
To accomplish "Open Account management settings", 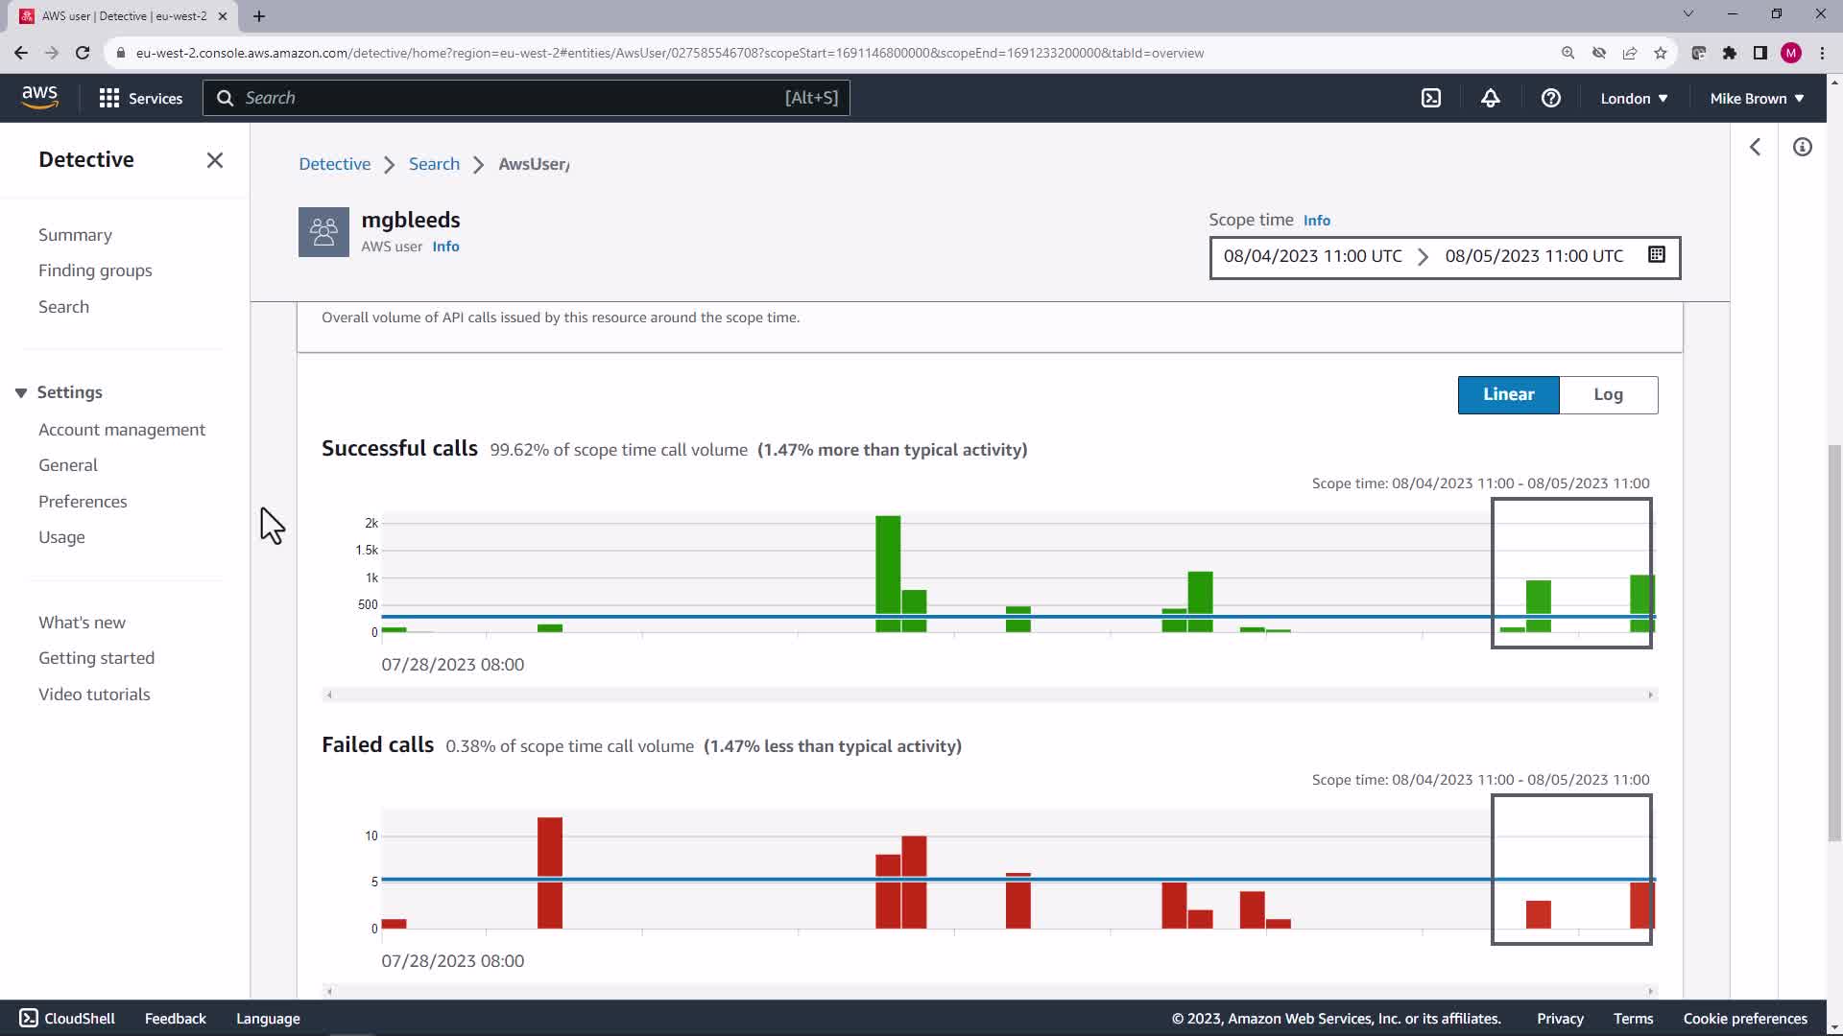I will click(x=122, y=430).
